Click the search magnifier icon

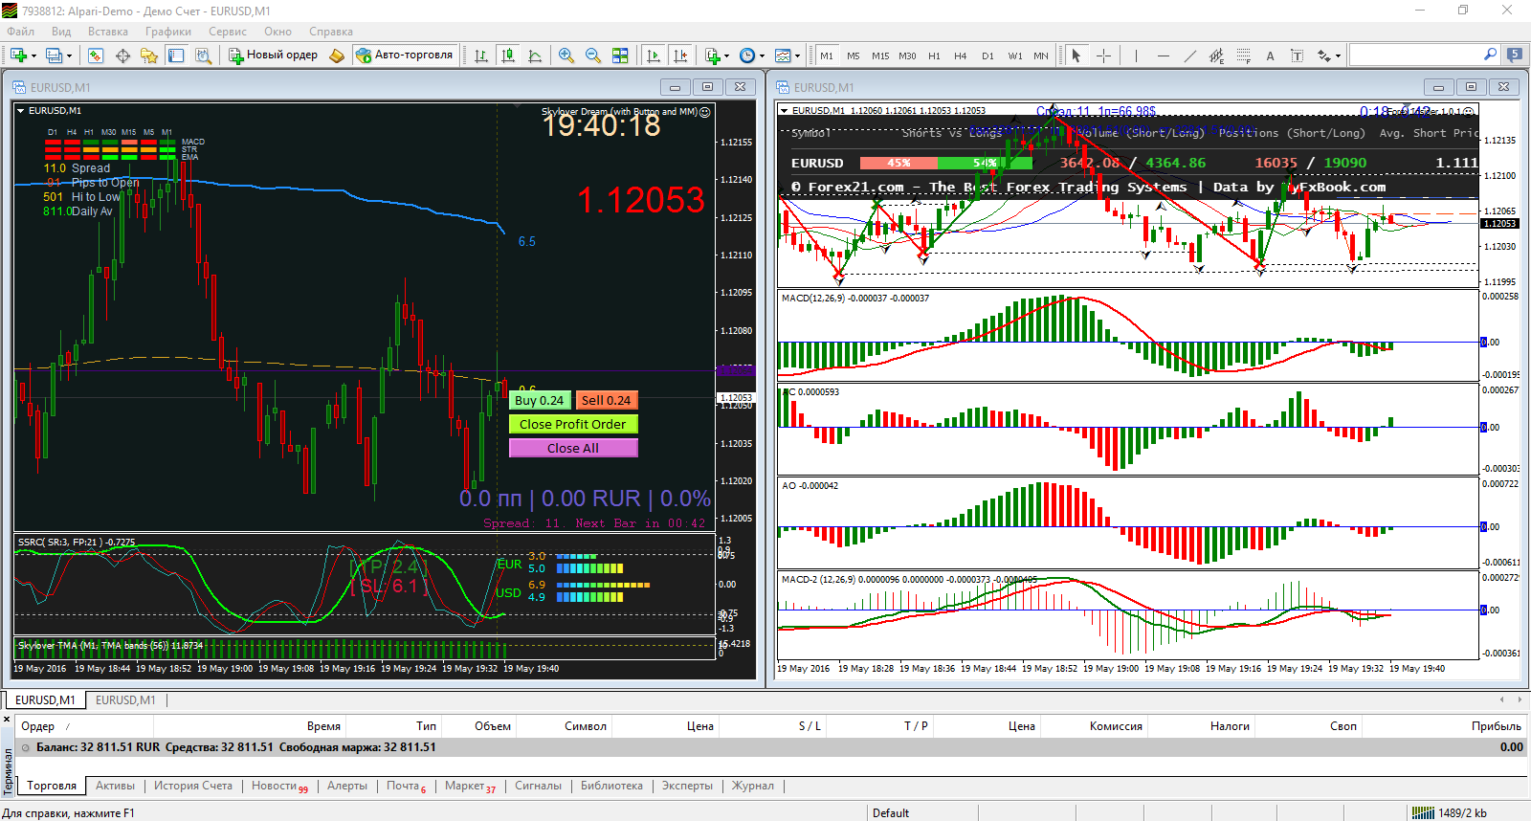pyautogui.click(x=1490, y=55)
